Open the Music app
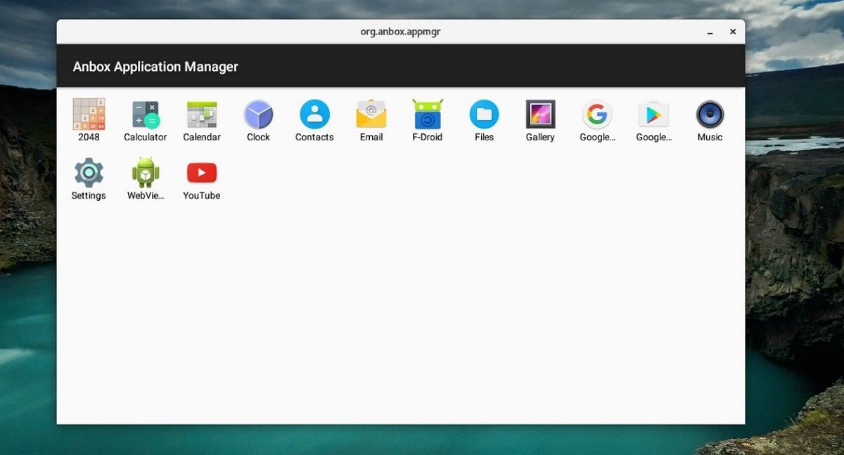844x455 pixels. 710,114
